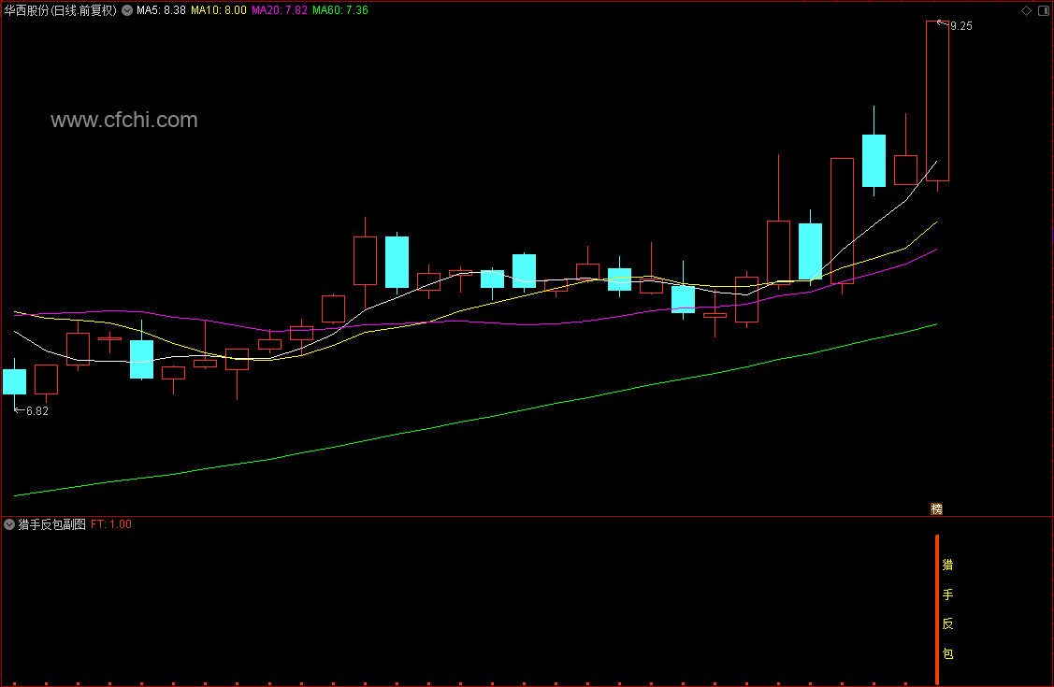
Task: Click the 包 character of the signal label
Action: click(x=947, y=653)
